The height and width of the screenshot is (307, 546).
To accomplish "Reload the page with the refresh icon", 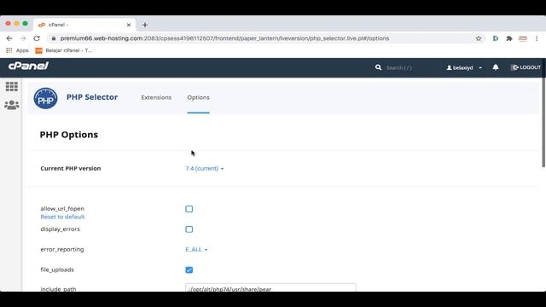I will (37, 38).
